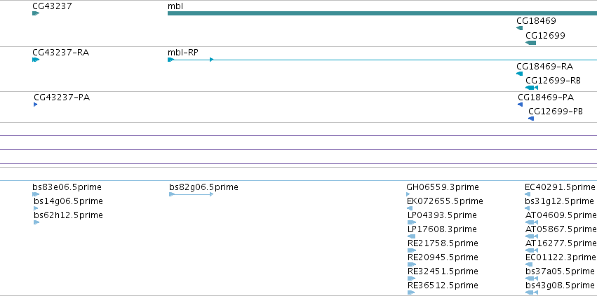Click the mbl-RP first exon glyph
597x296 pixels.
(171, 60)
